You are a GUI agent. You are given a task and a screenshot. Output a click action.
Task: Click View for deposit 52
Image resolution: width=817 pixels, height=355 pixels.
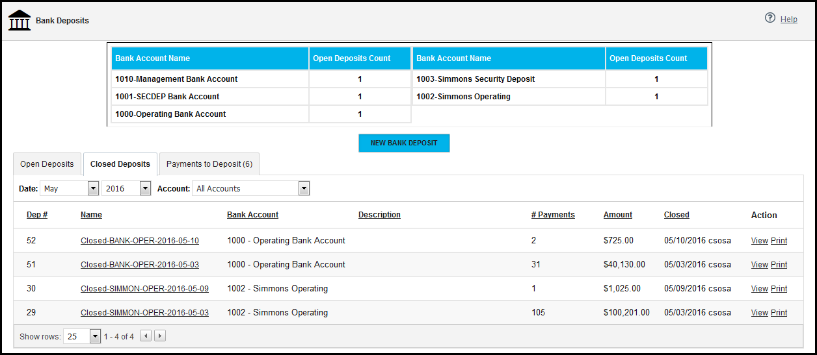(x=759, y=241)
